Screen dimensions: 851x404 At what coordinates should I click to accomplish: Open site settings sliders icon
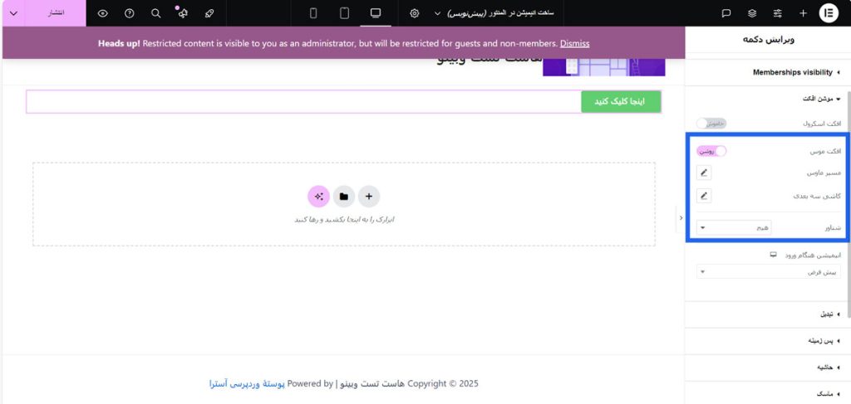click(x=778, y=13)
